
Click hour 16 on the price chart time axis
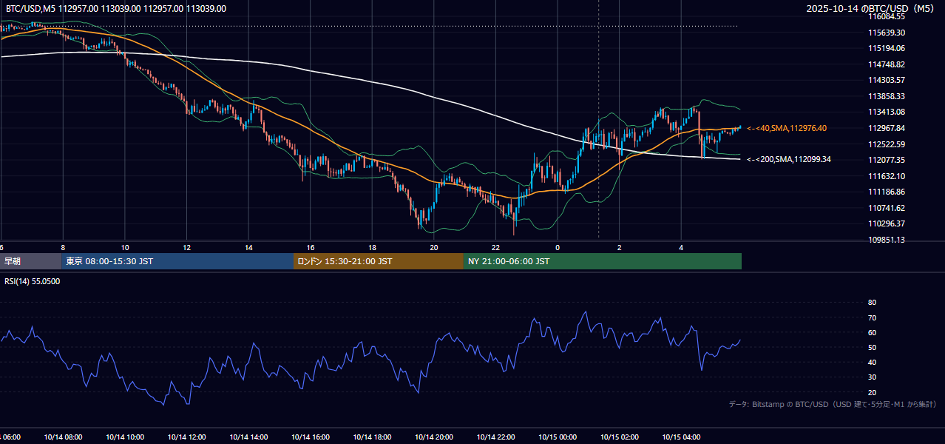pyautogui.click(x=311, y=247)
